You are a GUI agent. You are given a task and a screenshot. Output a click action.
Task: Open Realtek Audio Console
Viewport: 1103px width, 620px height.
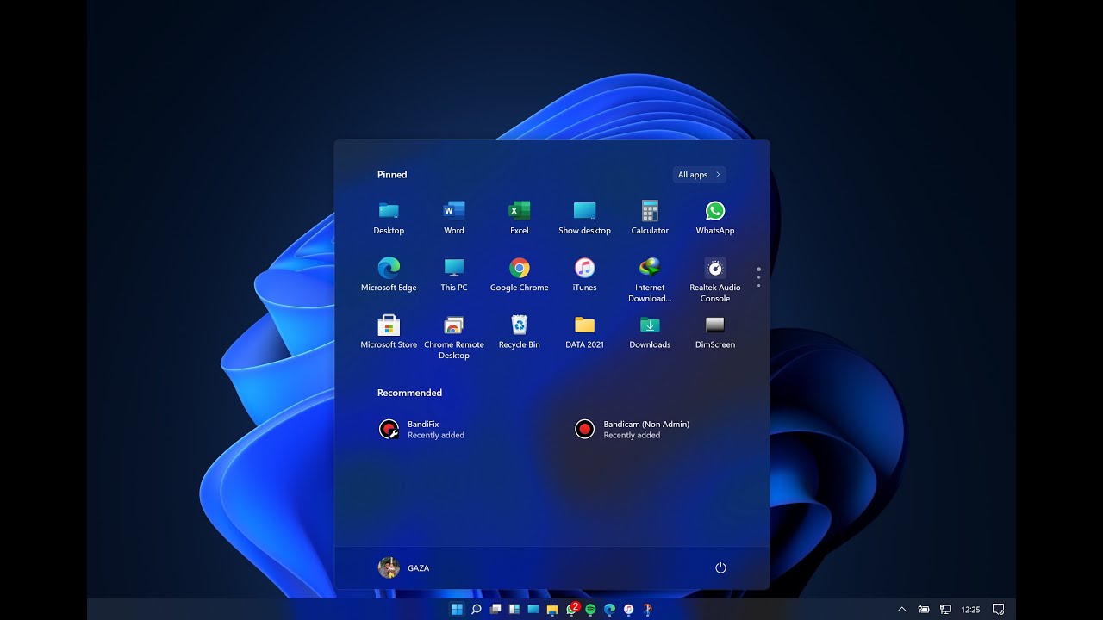pyautogui.click(x=715, y=280)
